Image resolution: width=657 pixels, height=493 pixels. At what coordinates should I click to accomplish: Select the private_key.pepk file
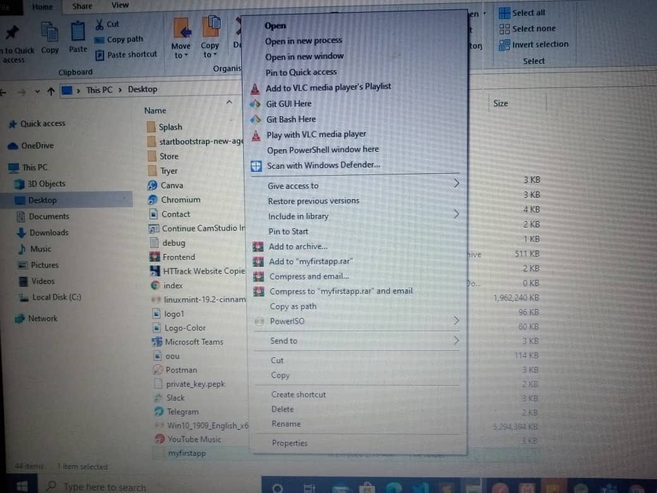(190, 384)
